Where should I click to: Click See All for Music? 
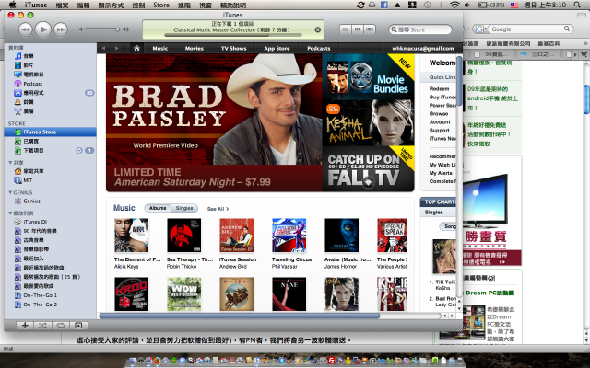point(218,209)
